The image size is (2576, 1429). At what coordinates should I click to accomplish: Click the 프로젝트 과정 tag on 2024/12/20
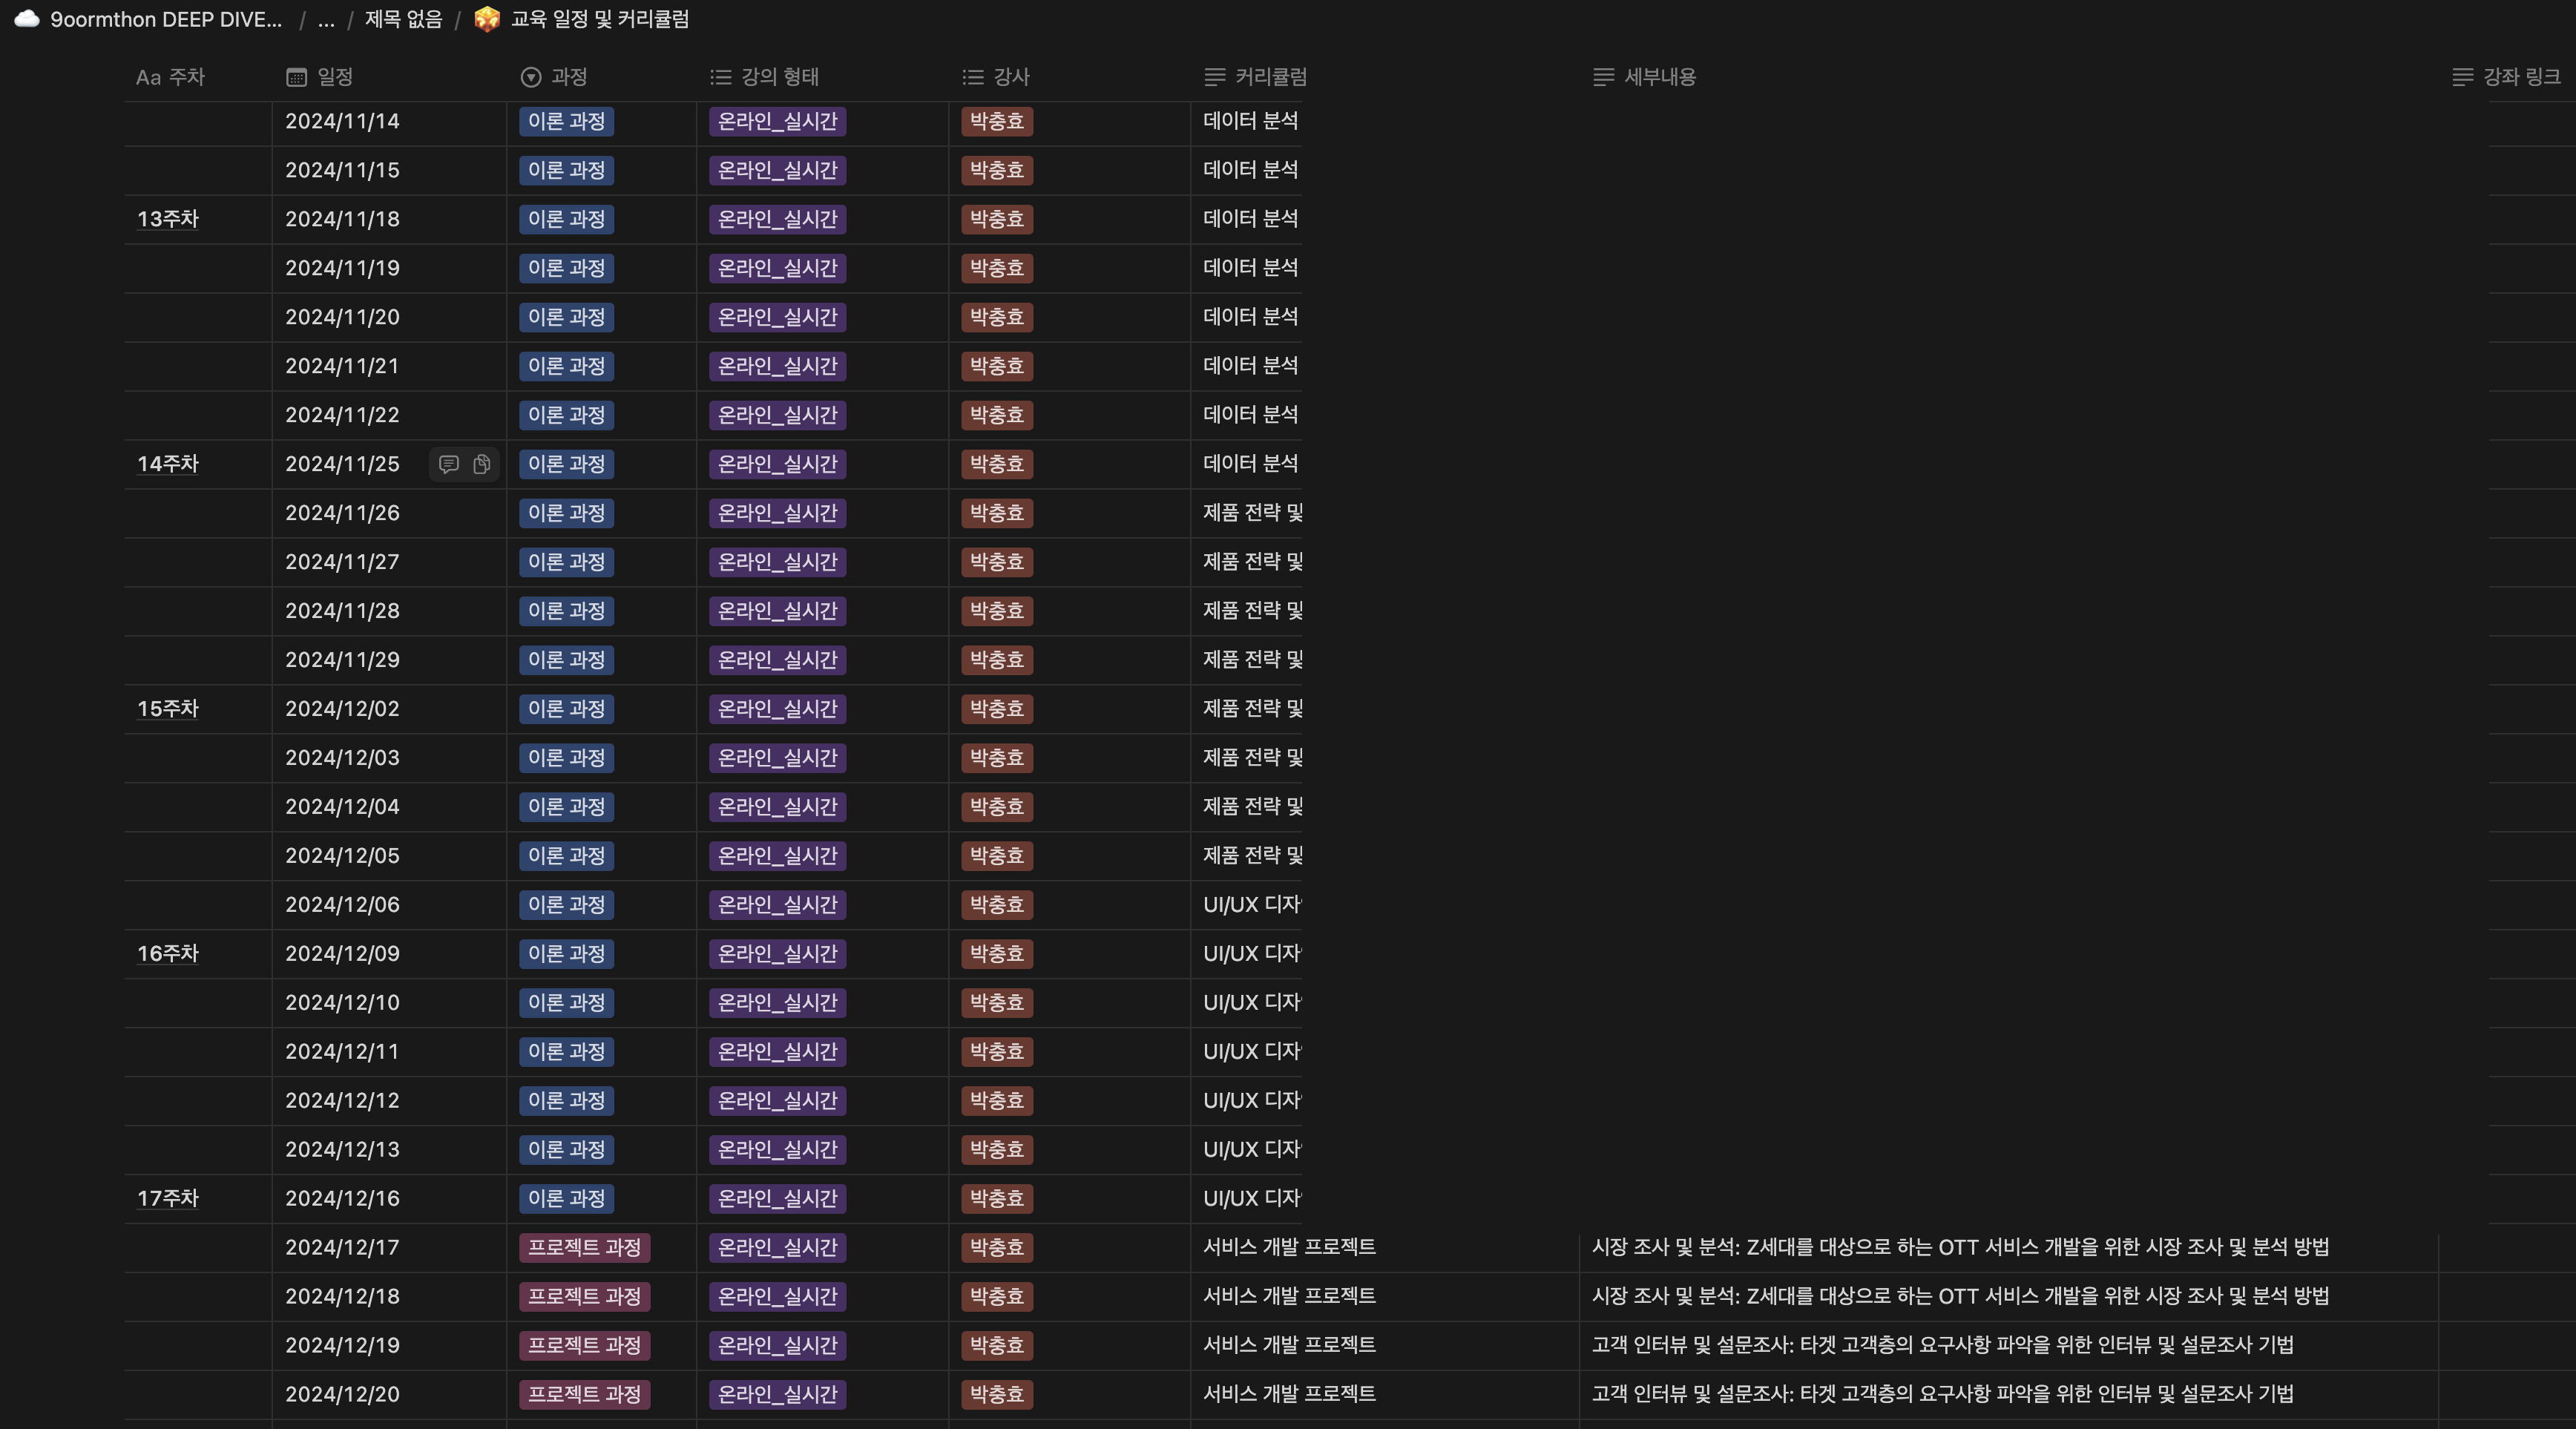pos(585,1394)
